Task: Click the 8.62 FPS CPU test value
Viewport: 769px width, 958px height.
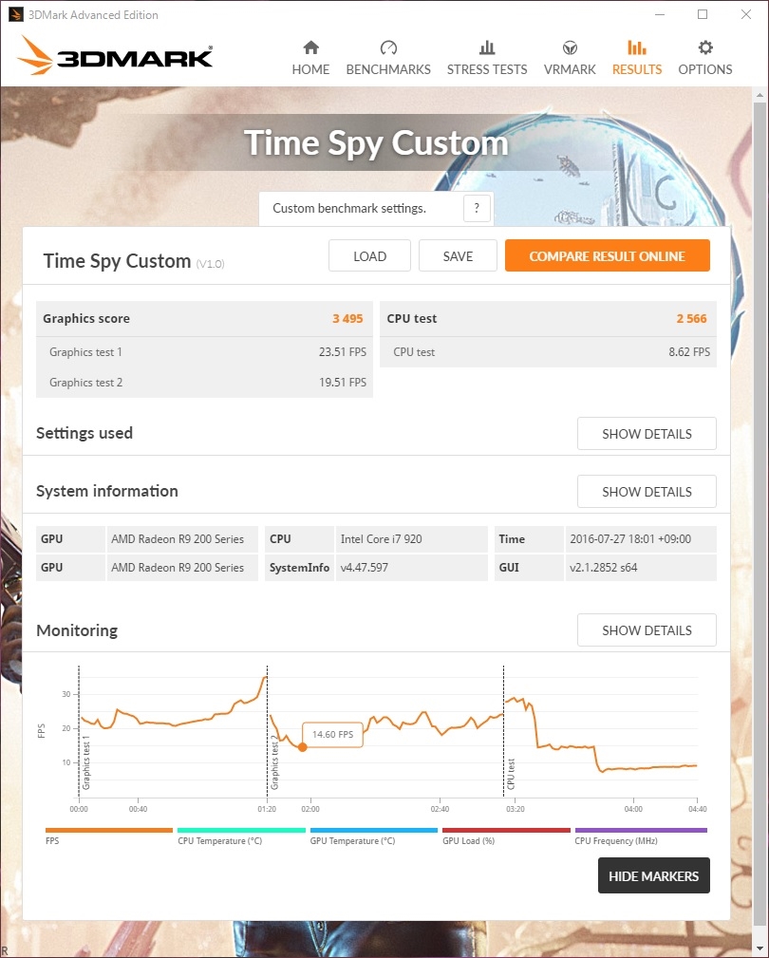Action: (689, 352)
